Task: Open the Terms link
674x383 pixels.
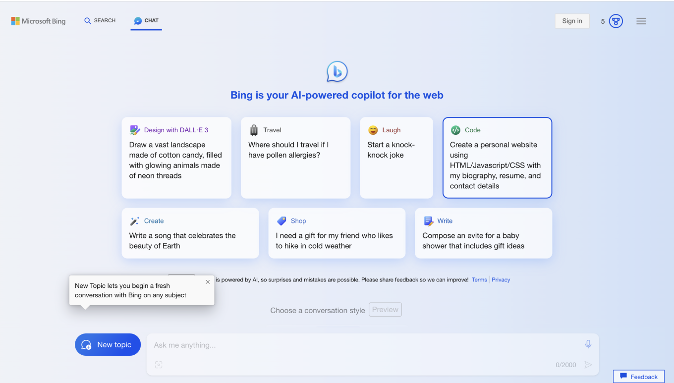Action: (x=479, y=280)
